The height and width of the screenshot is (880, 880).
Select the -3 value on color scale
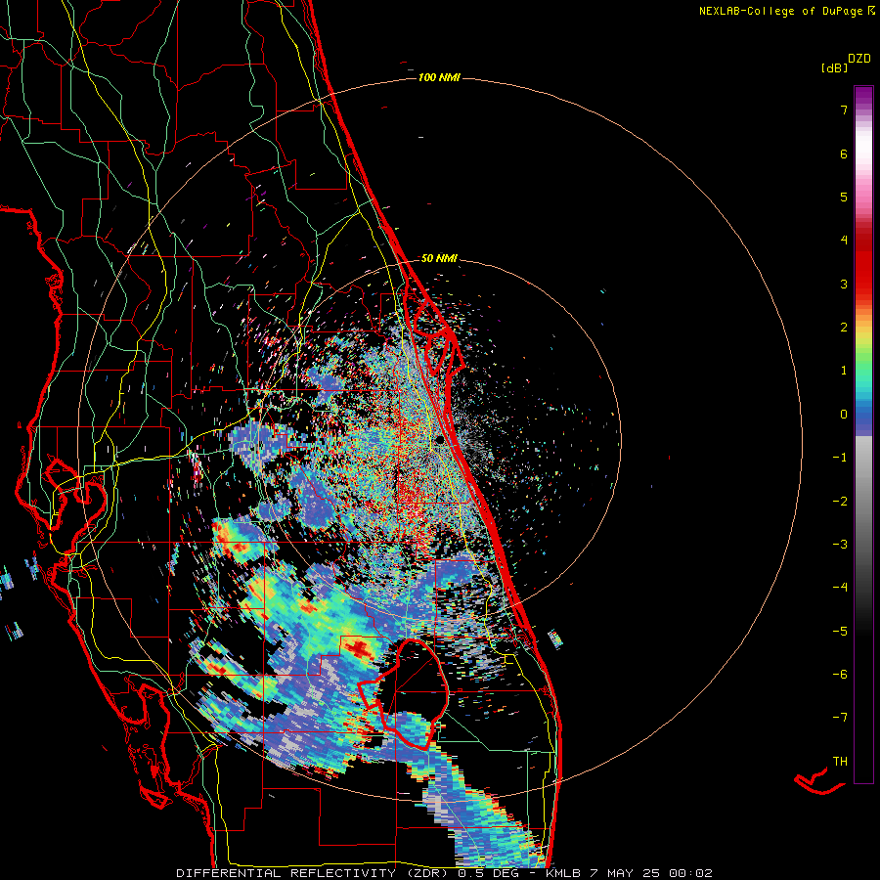pyautogui.click(x=840, y=545)
